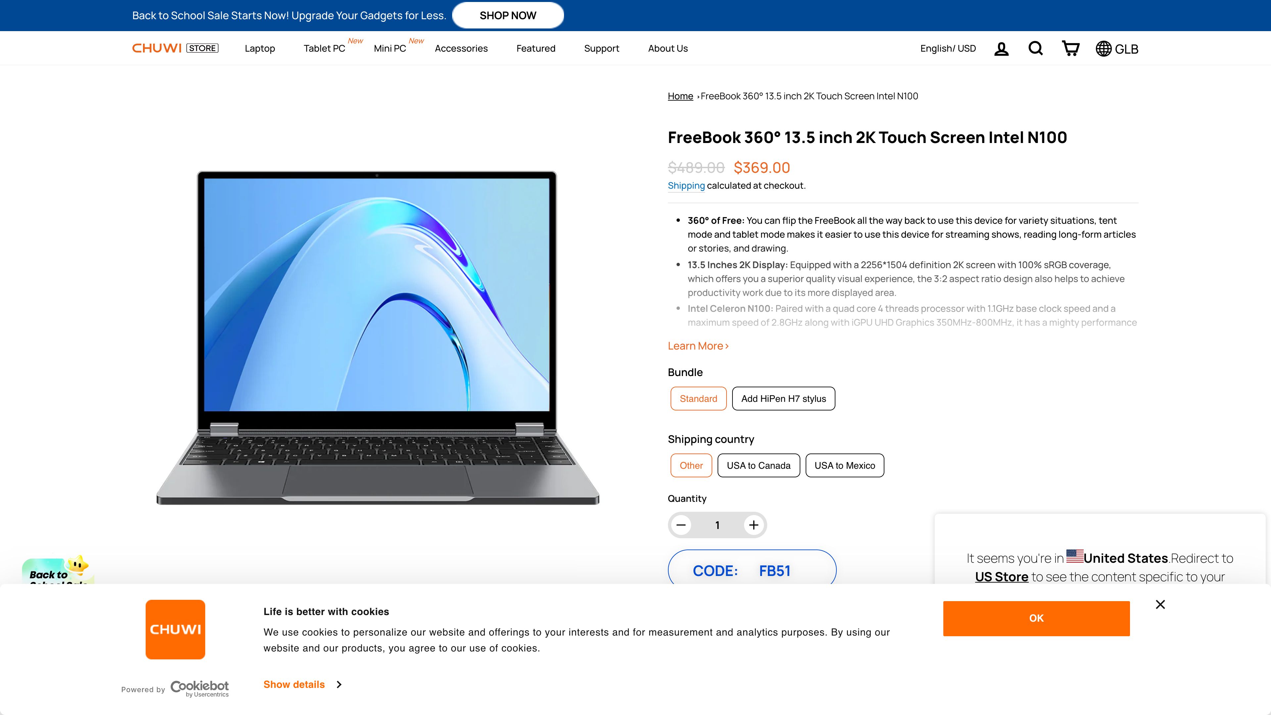Increase quantity with plus icon
The image size is (1271, 715).
point(753,525)
